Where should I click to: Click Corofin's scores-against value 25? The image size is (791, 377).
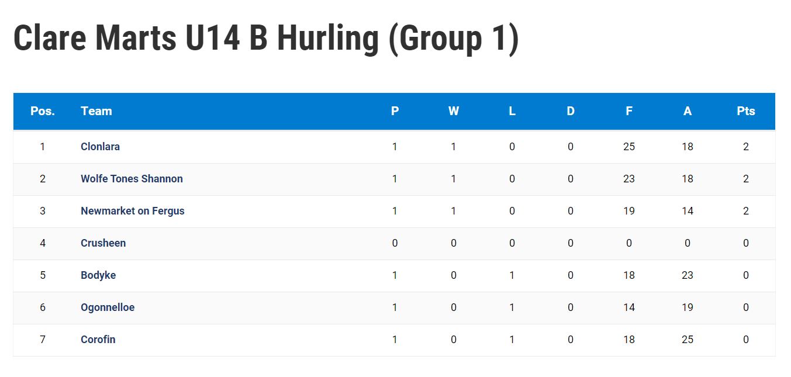688,340
